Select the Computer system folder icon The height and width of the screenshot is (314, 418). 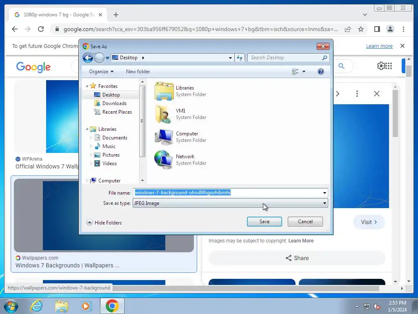point(164,137)
